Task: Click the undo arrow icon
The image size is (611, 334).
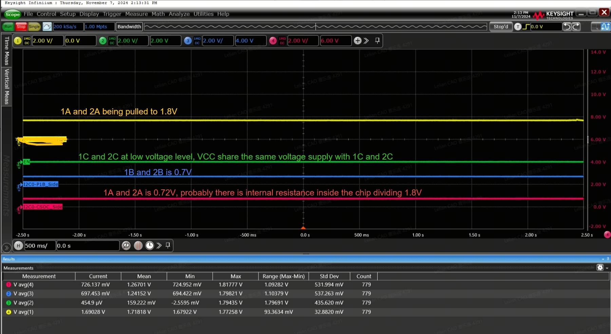Action: tap(567, 26)
